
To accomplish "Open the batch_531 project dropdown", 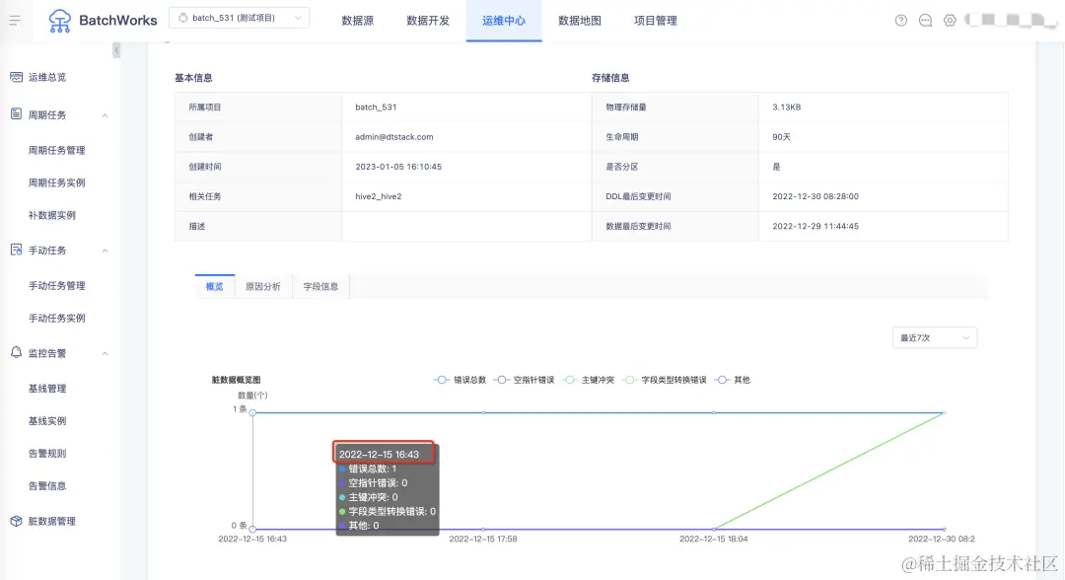I will [239, 18].
